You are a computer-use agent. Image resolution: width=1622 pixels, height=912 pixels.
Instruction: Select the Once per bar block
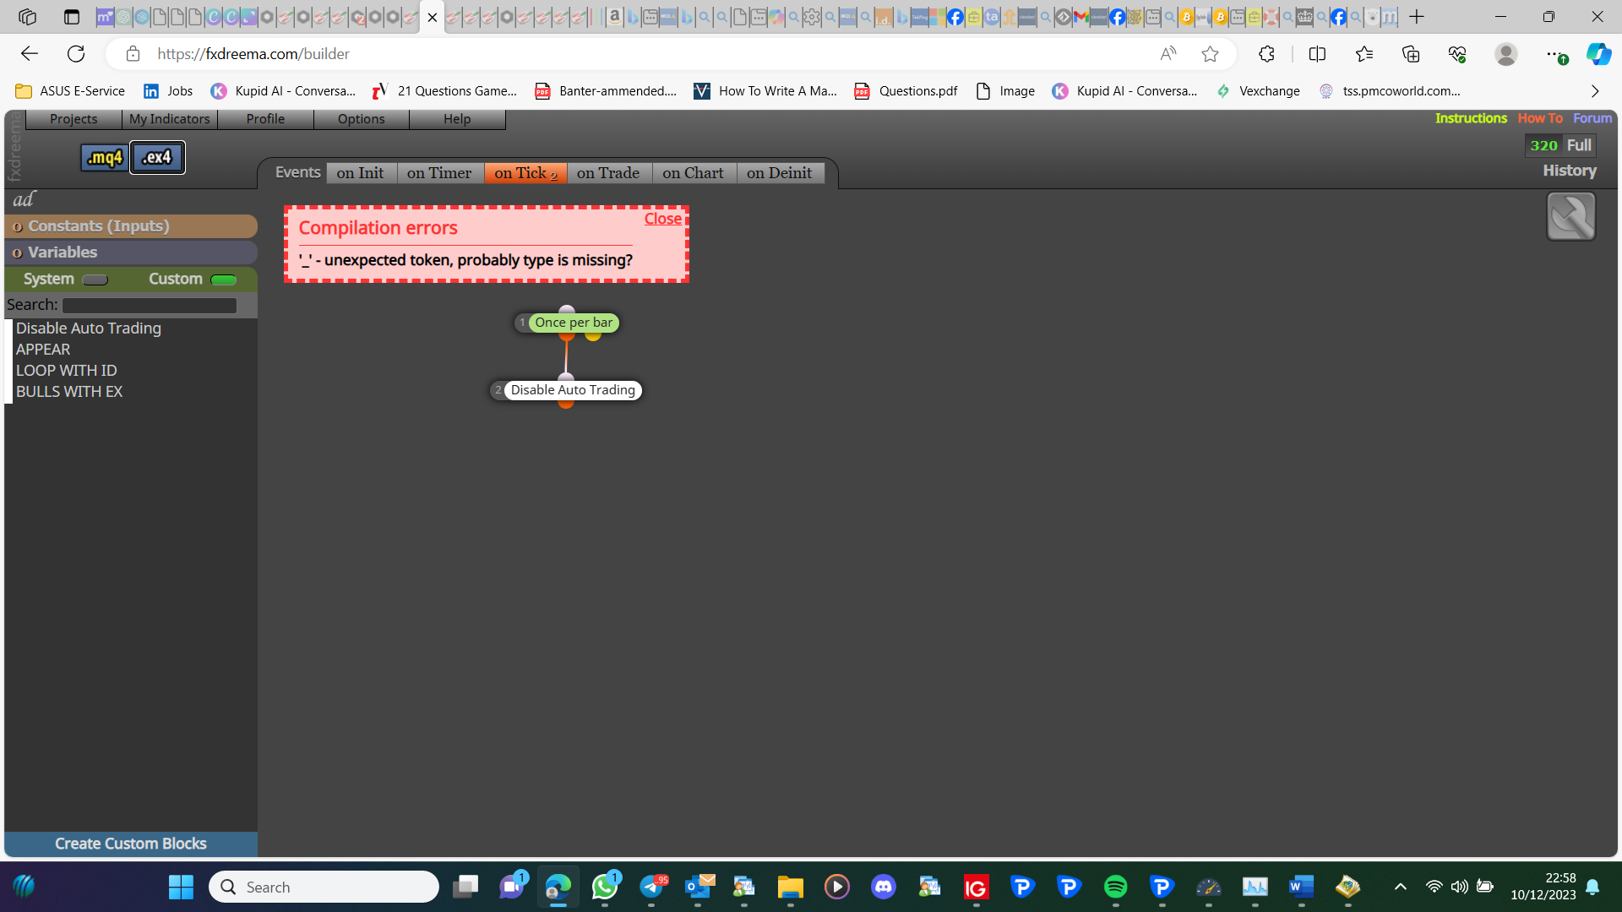pyautogui.click(x=573, y=323)
